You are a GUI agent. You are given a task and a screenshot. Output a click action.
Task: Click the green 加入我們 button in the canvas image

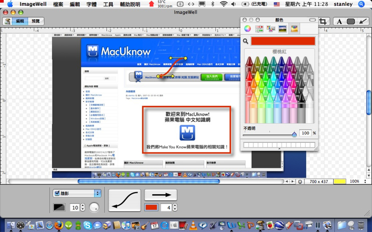point(212,78)
